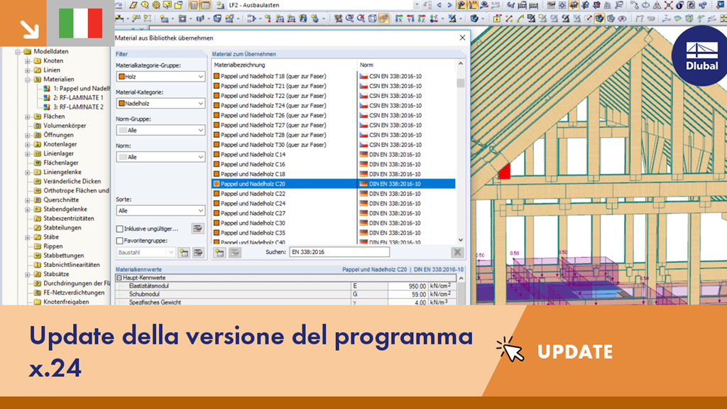Open Materialkategorie-Gruppe dropdown showing Holz
Screen dimensions: 727x409
pos(160,77)
